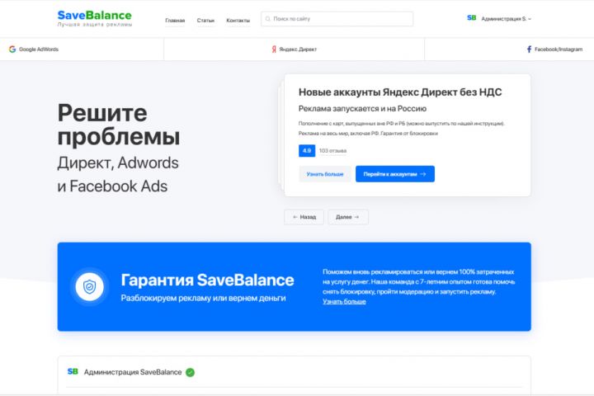Open the 103 отзыва reviews link
The image size is (594, 396).
tap(332, 151)
